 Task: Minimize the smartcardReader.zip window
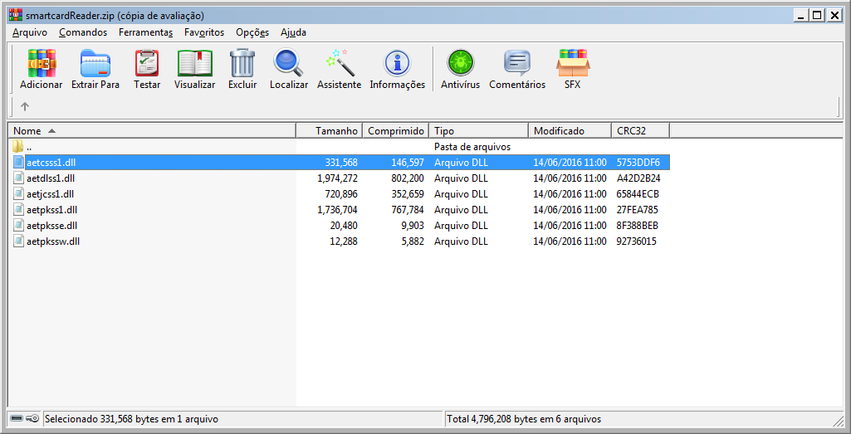(800, 16)
